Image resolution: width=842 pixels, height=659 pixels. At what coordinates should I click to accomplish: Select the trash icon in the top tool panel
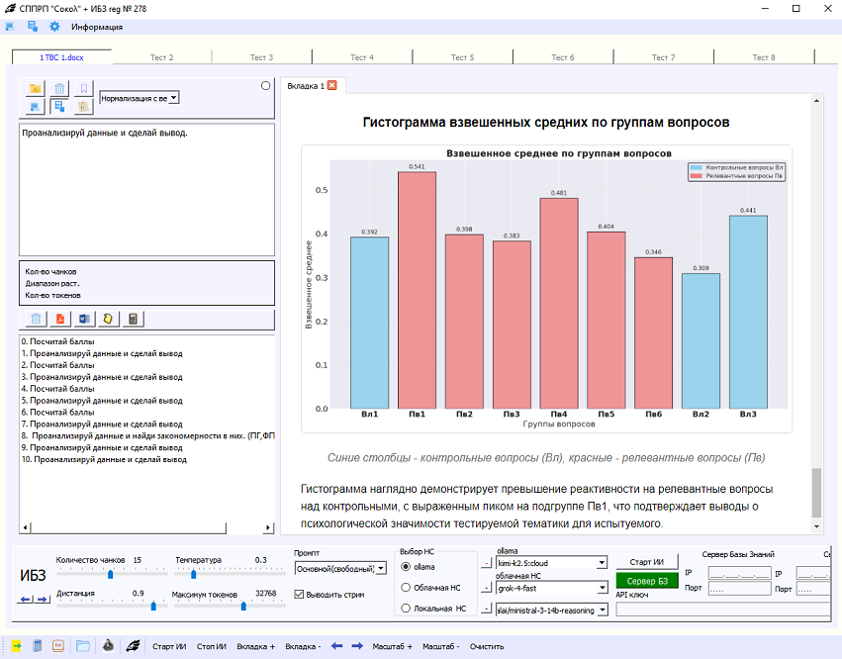pyautogui.click(x=60, y=89)
